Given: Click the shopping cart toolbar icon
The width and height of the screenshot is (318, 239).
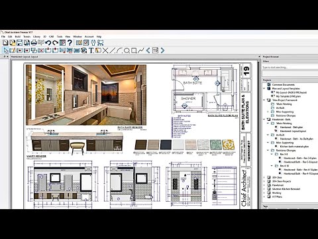Looking at the screenshot, I should (x=101, y=42).
